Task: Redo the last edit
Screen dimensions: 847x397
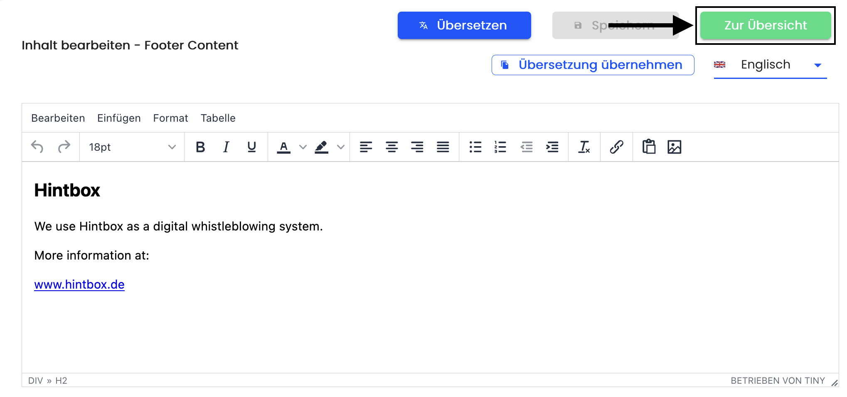Action: [64, 147]
